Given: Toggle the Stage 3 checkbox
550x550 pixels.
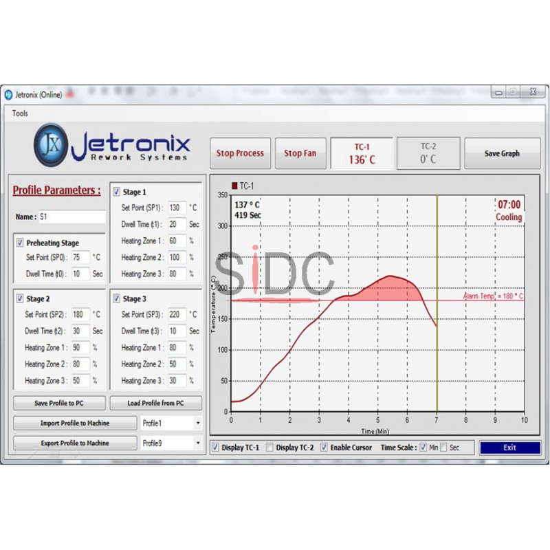Looking at the screenshot, I should pyautogui.click(x=116, y=298).
